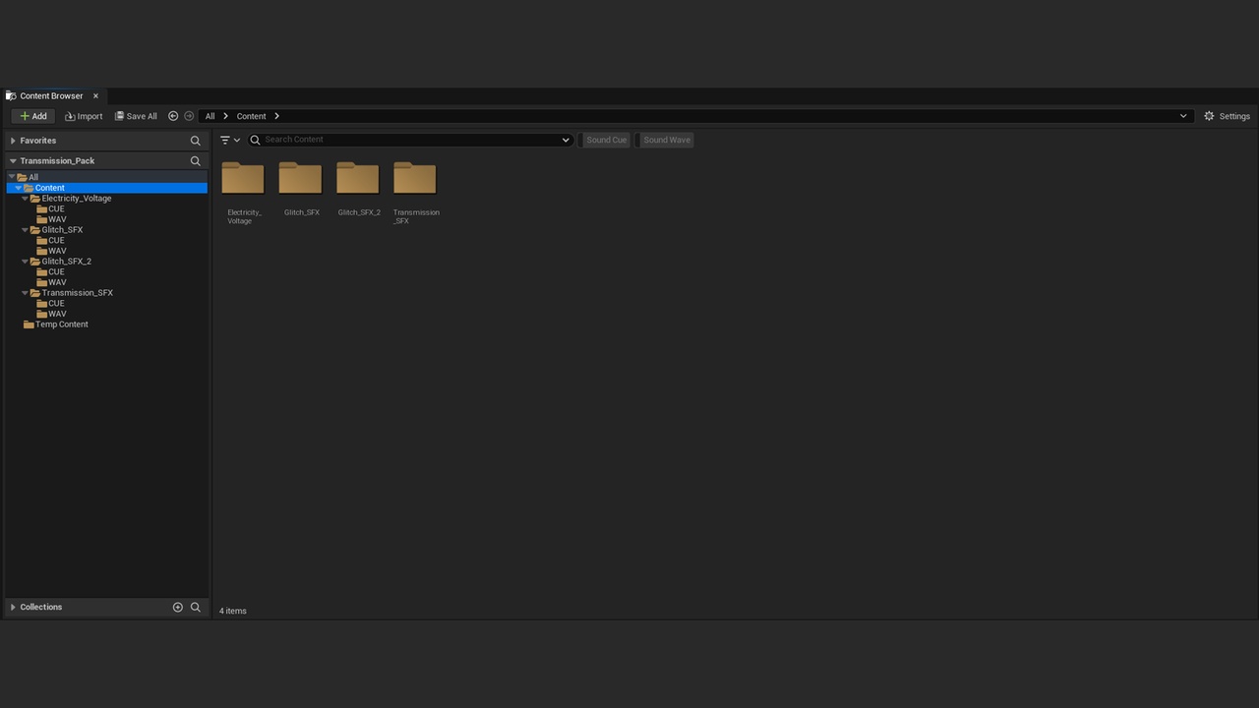Viewport: 1259px width, 708px height.
Task: Collapse the Transmission_SFX tree node arrow
Action: click(25, 293)
